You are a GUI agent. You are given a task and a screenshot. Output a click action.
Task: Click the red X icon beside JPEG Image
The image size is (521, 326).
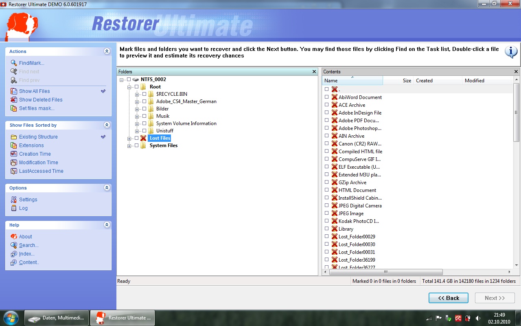coord(335,214)
